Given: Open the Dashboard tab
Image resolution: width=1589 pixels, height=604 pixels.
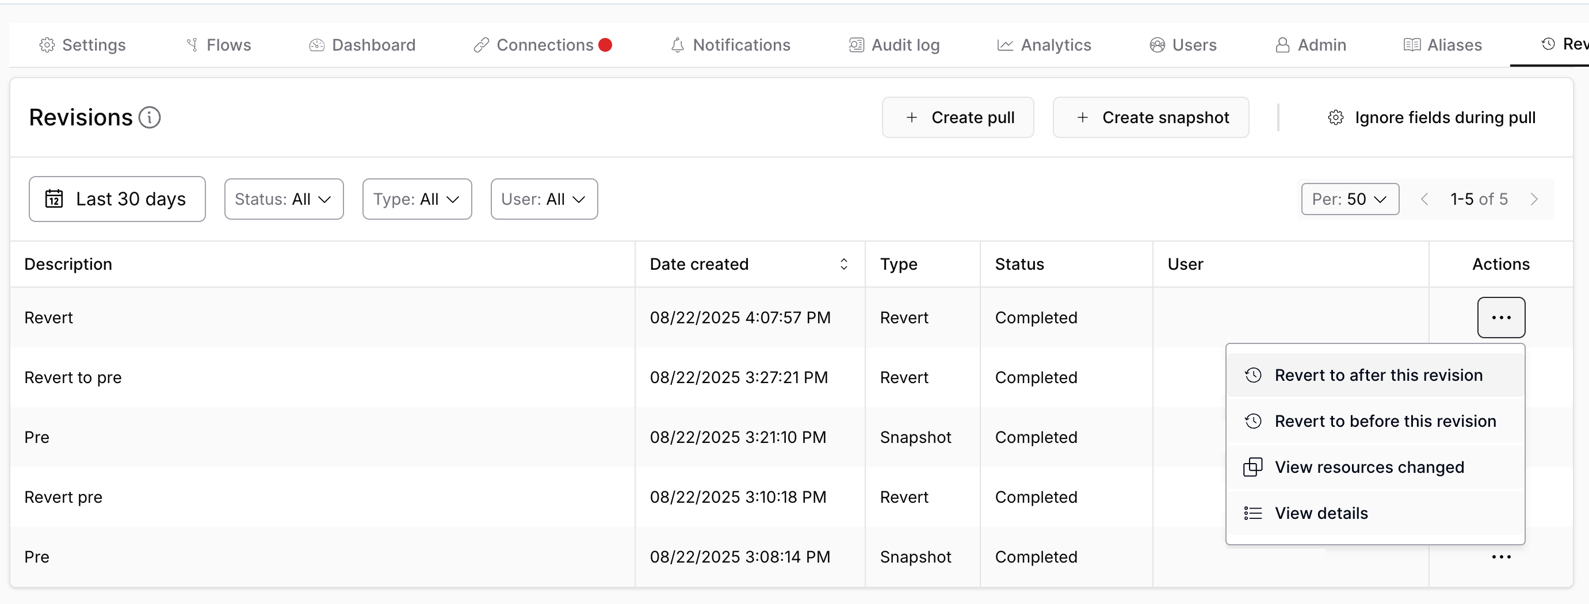Looking at the screenshot, I should coord(362,45).
